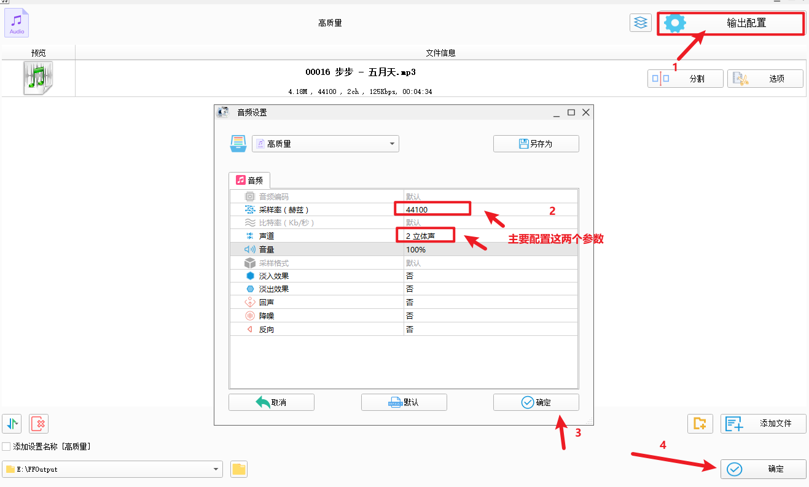Select the 采样率 (赫兹) row
Image resolution: width=809 pixels, height=487 pixels.
click(x=404, y=209)
